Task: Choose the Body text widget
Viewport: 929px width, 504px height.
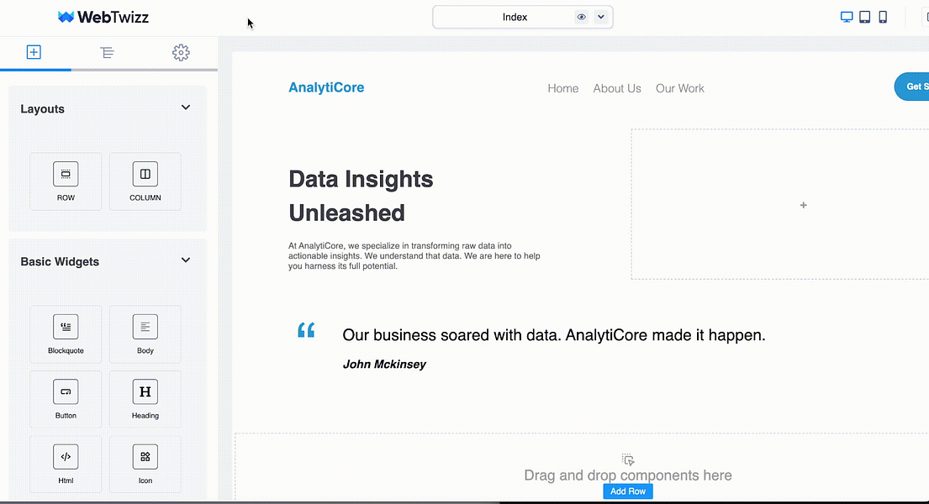Action: (x=145, y=333)
